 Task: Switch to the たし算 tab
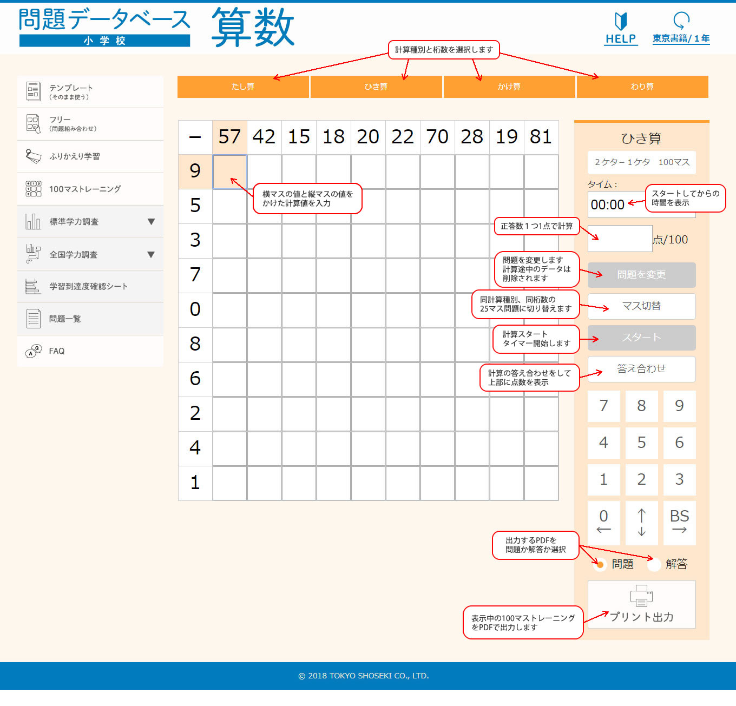[x=243, y=87]
